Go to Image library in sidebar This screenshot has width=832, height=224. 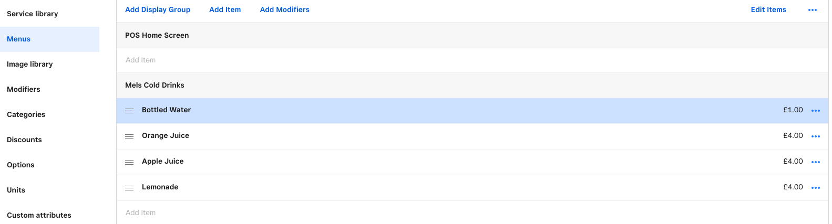(30, 64)
